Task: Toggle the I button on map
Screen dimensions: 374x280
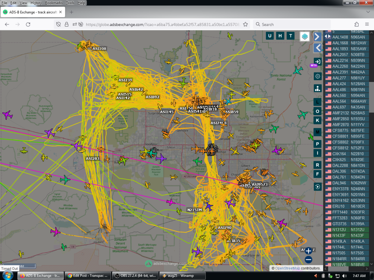Action: tap(317, 153)
